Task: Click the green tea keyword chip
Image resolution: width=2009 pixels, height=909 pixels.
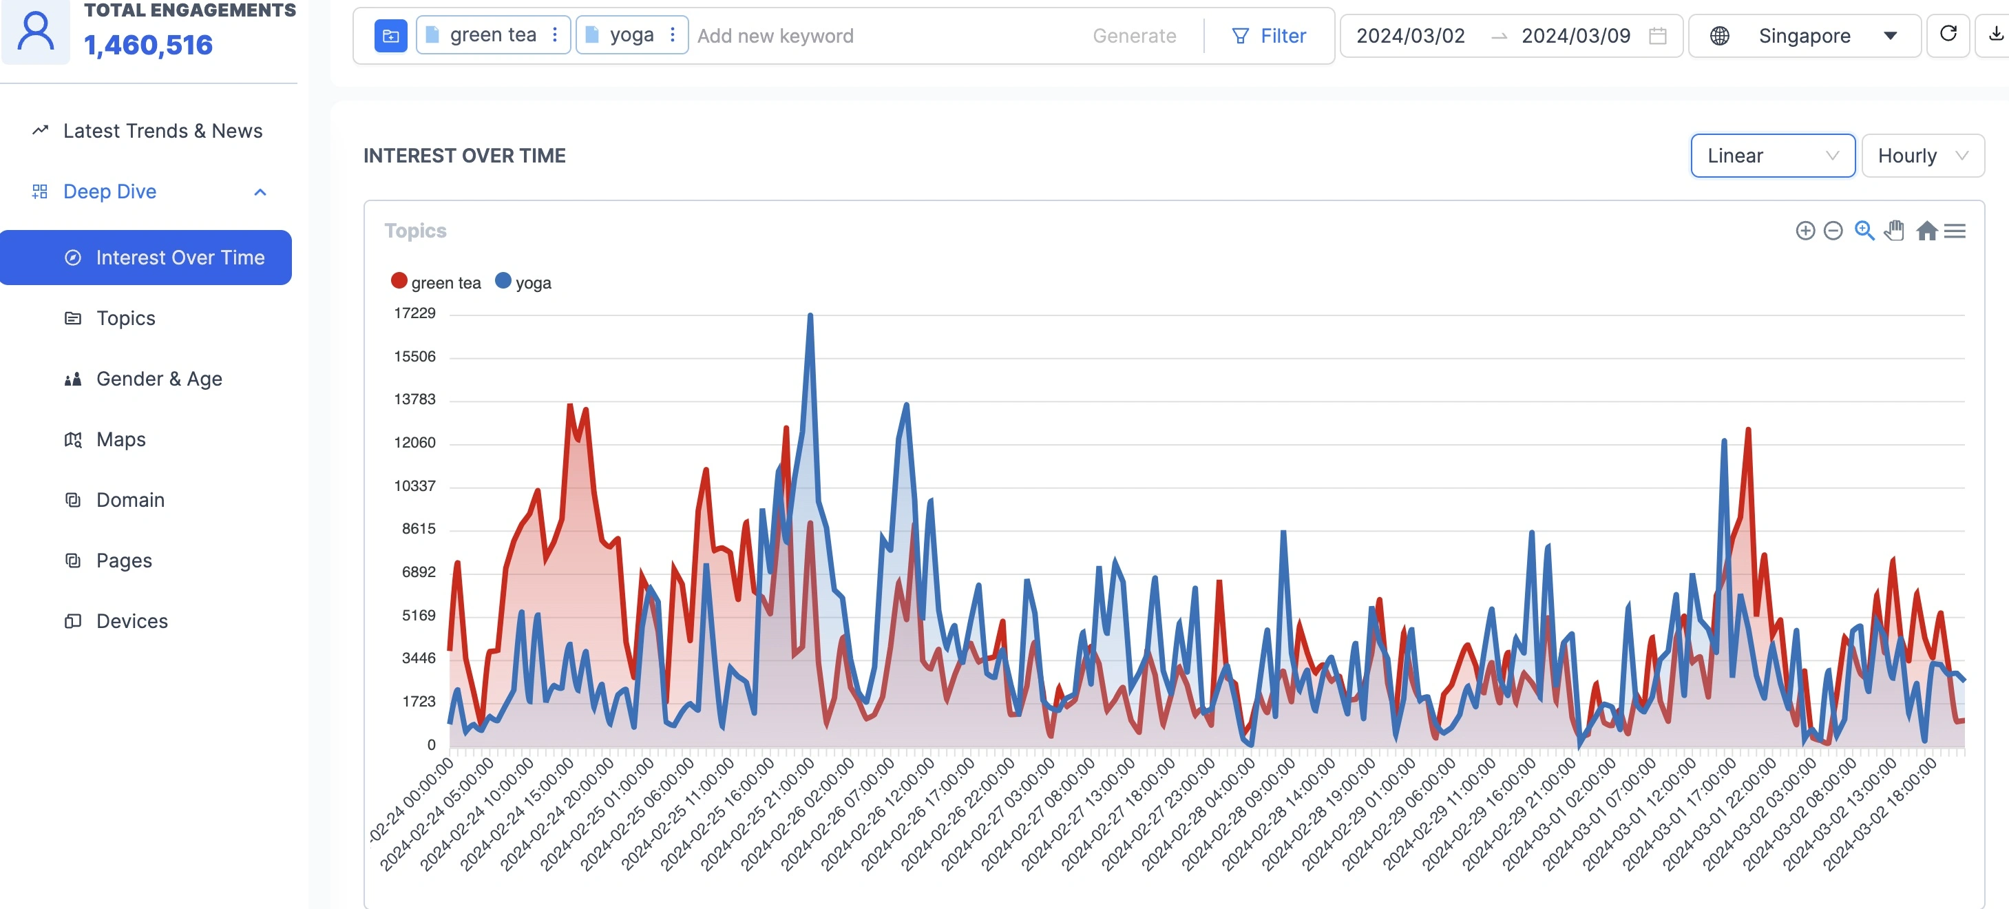Action: pos(493,35)
